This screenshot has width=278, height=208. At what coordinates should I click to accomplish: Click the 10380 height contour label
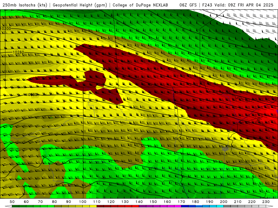click(x=31, y=95)
